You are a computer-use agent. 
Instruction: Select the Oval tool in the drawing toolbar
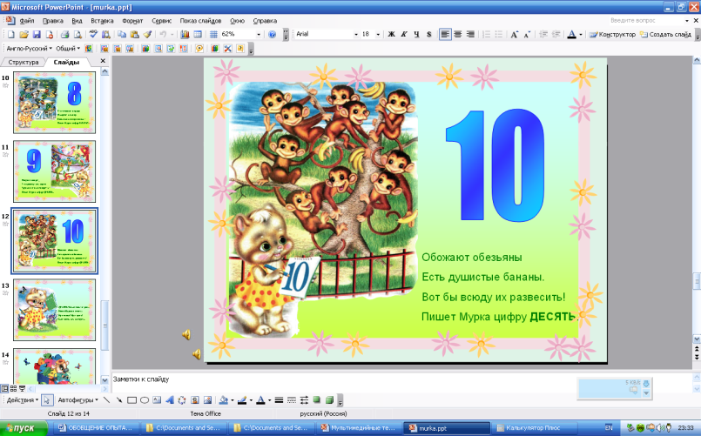coord(144,400)
